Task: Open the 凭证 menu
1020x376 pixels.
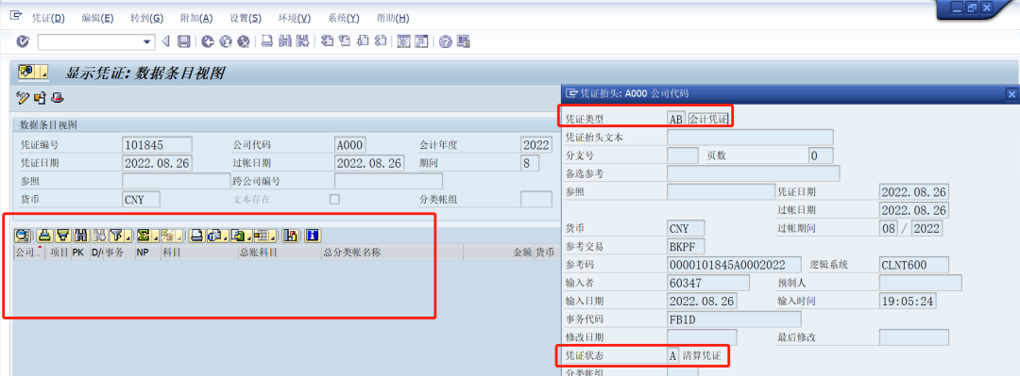Action: 49,18
